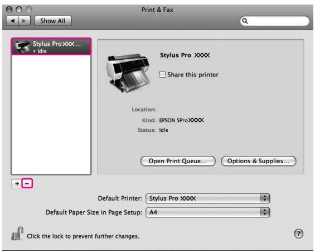Add a printer with plus button

tap(17, 184)
